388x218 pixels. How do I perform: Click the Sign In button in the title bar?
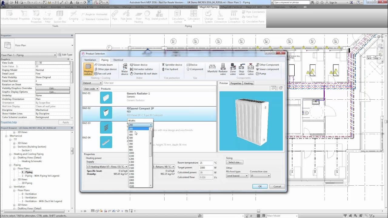333,2
